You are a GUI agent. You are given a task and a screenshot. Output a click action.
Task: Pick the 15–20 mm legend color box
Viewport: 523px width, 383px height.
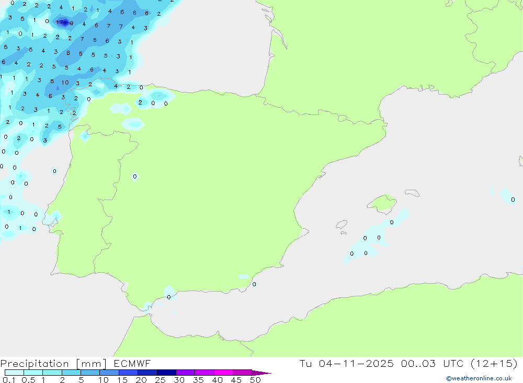click(129, 373)
